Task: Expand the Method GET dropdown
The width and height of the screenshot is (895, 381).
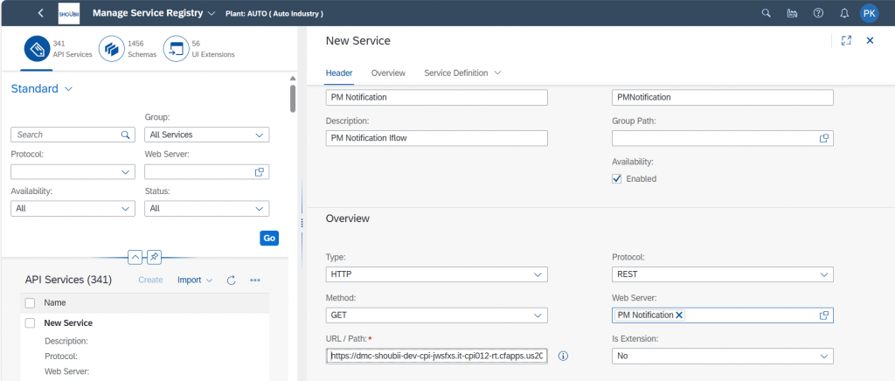Action: click(x=437, y=315)
